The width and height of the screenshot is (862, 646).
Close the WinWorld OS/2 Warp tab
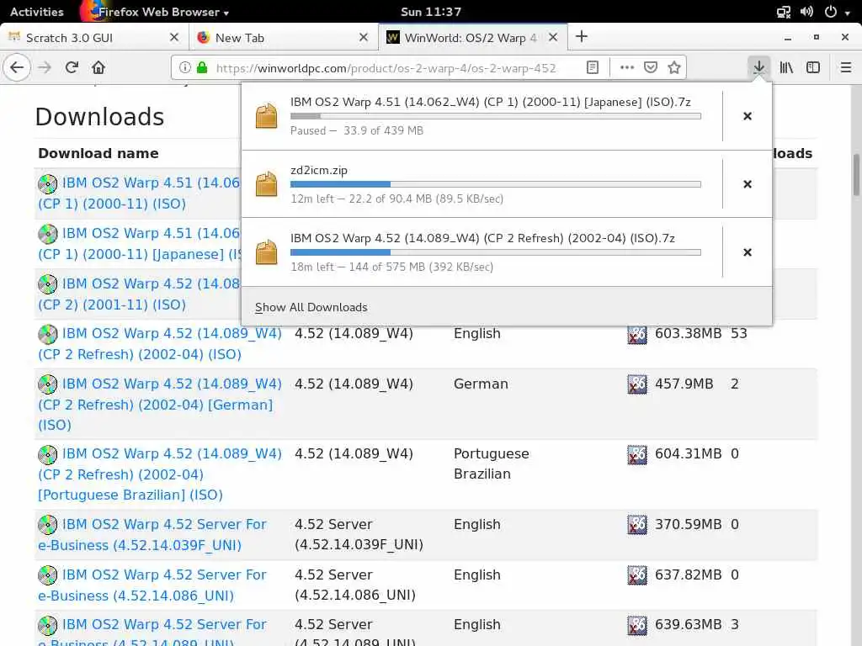(553, 37)
